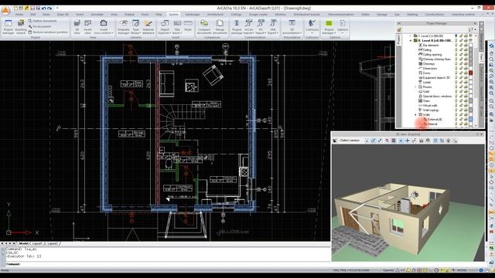Click the Project Manager filter dropdown

pyautogui.click(x=473, y=29)
